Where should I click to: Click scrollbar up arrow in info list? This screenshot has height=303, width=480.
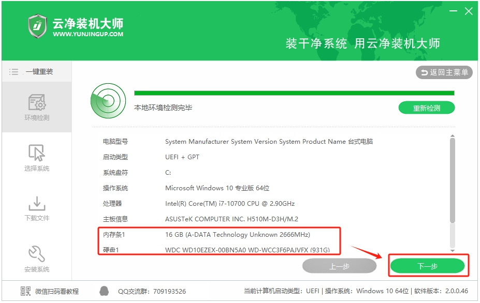[453, 136]
